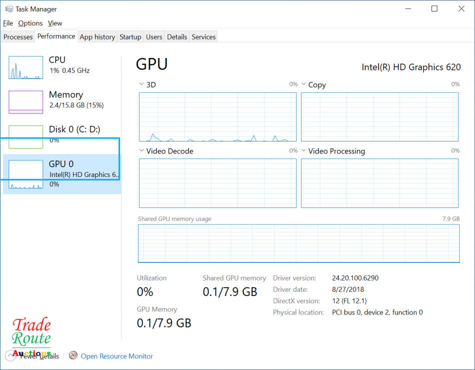Click the Task Manager title bar icon
The image size is (475, 370).
(9, 9)
